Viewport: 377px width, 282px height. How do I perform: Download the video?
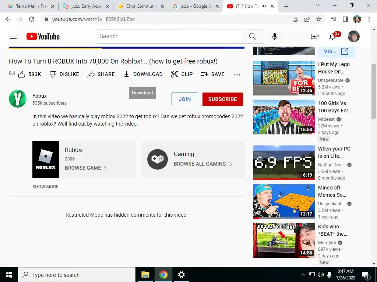tap(143, 74)
